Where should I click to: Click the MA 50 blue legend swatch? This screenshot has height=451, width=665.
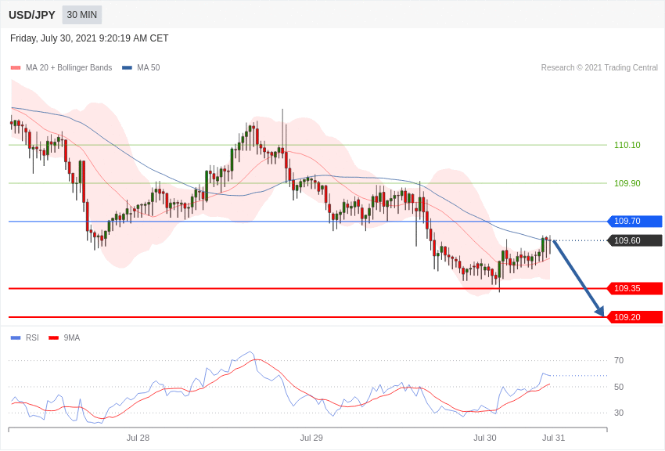coord(127,67)
